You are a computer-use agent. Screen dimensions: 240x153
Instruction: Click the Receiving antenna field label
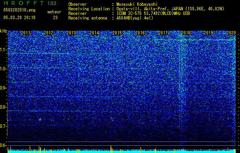[88, 18]
